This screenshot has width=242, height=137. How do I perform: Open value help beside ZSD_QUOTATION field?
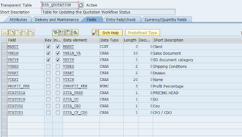point(81,5)
